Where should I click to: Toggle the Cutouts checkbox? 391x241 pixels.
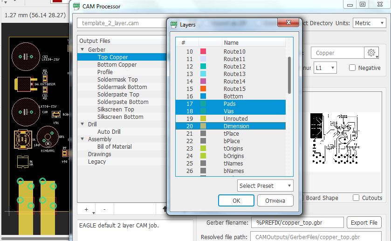point(356,198)
